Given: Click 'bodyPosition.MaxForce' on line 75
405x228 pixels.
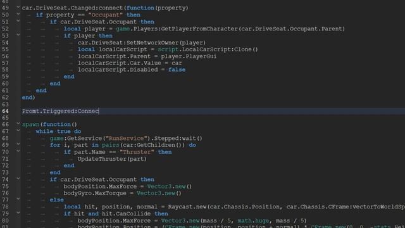Looking at the screenshot, I should (100, 186).
